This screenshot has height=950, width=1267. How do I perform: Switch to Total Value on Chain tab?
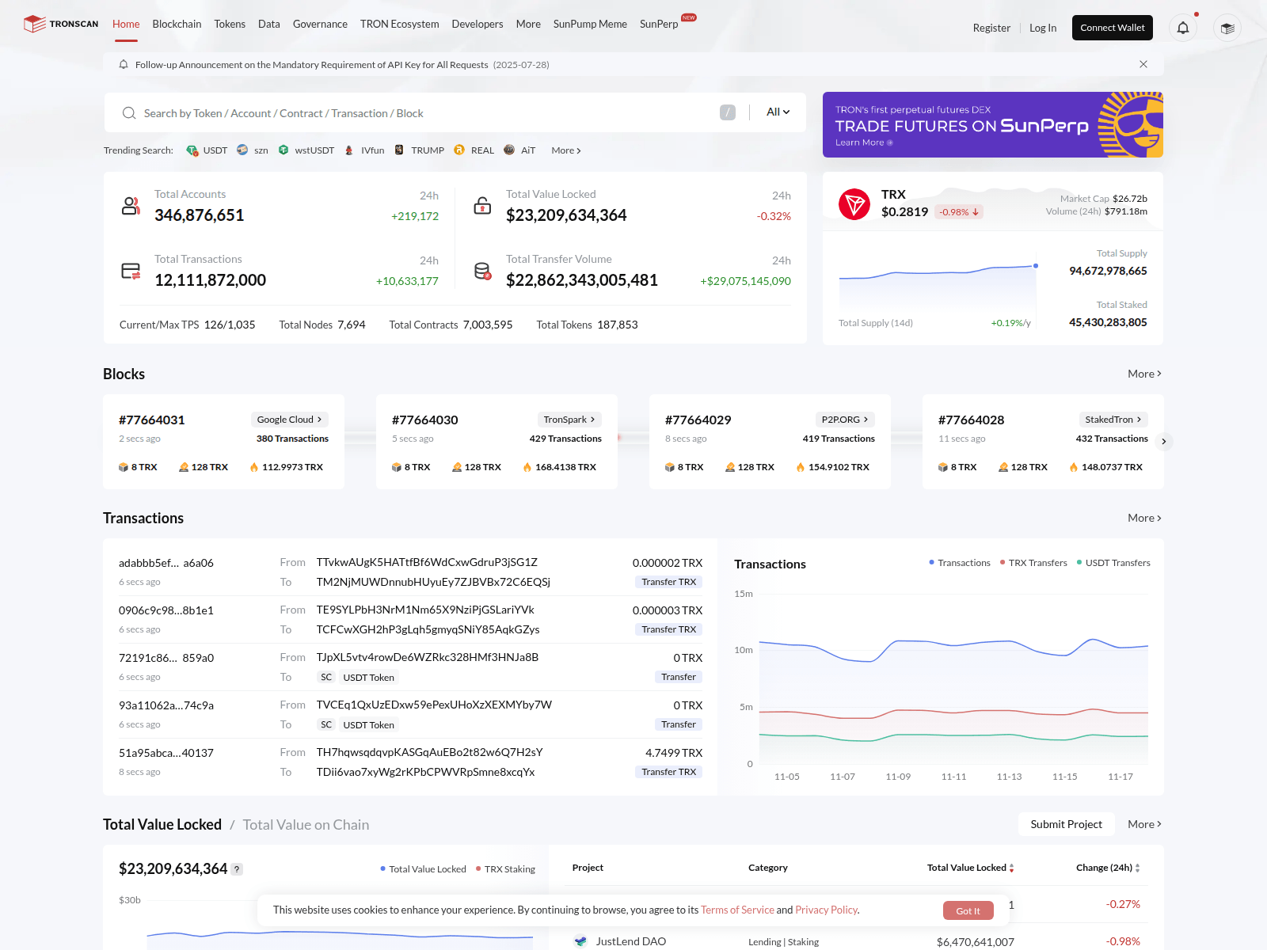coord(306,825)
